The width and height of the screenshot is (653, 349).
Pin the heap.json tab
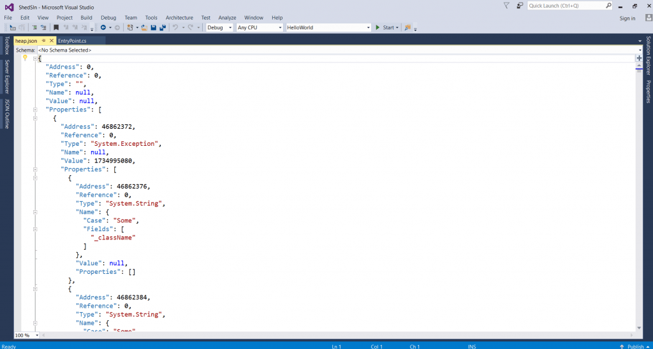click(44, 41)
